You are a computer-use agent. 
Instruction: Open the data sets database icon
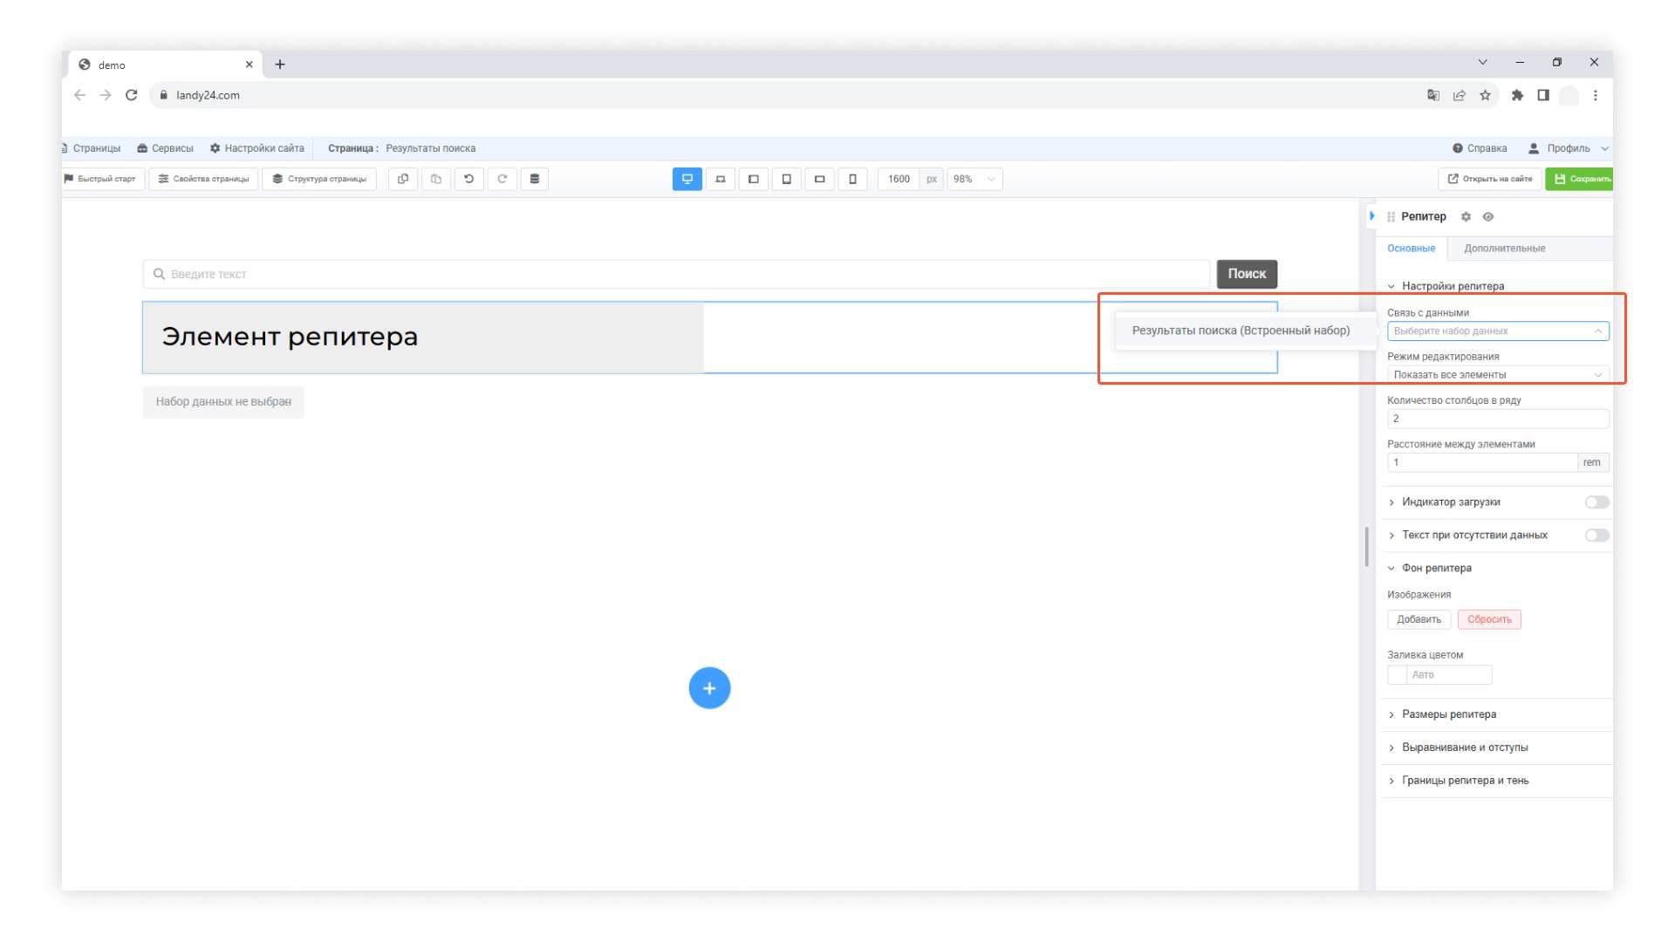[535, 179]
